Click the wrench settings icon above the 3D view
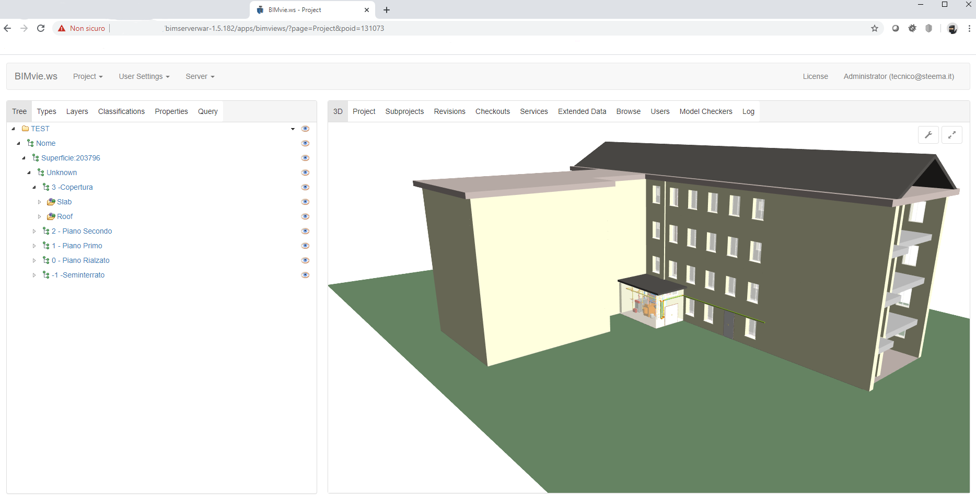This screenshot has width=976, height=496. click(x=928, y=135)
